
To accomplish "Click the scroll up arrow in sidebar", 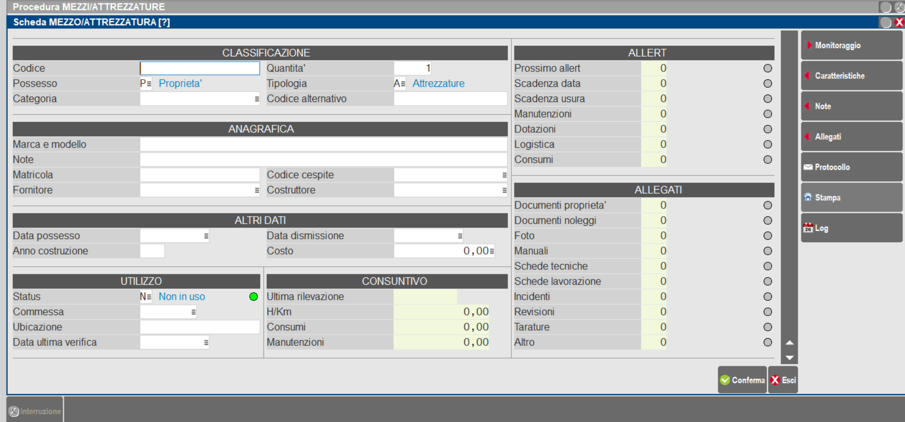I will [x=789, y=343].
